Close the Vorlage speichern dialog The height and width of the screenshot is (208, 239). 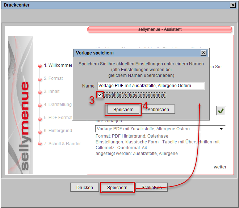coord(204,53)
